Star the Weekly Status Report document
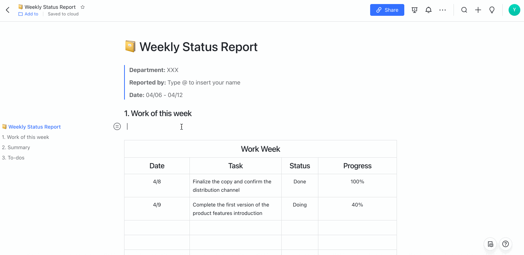 (x=82, y=7)
